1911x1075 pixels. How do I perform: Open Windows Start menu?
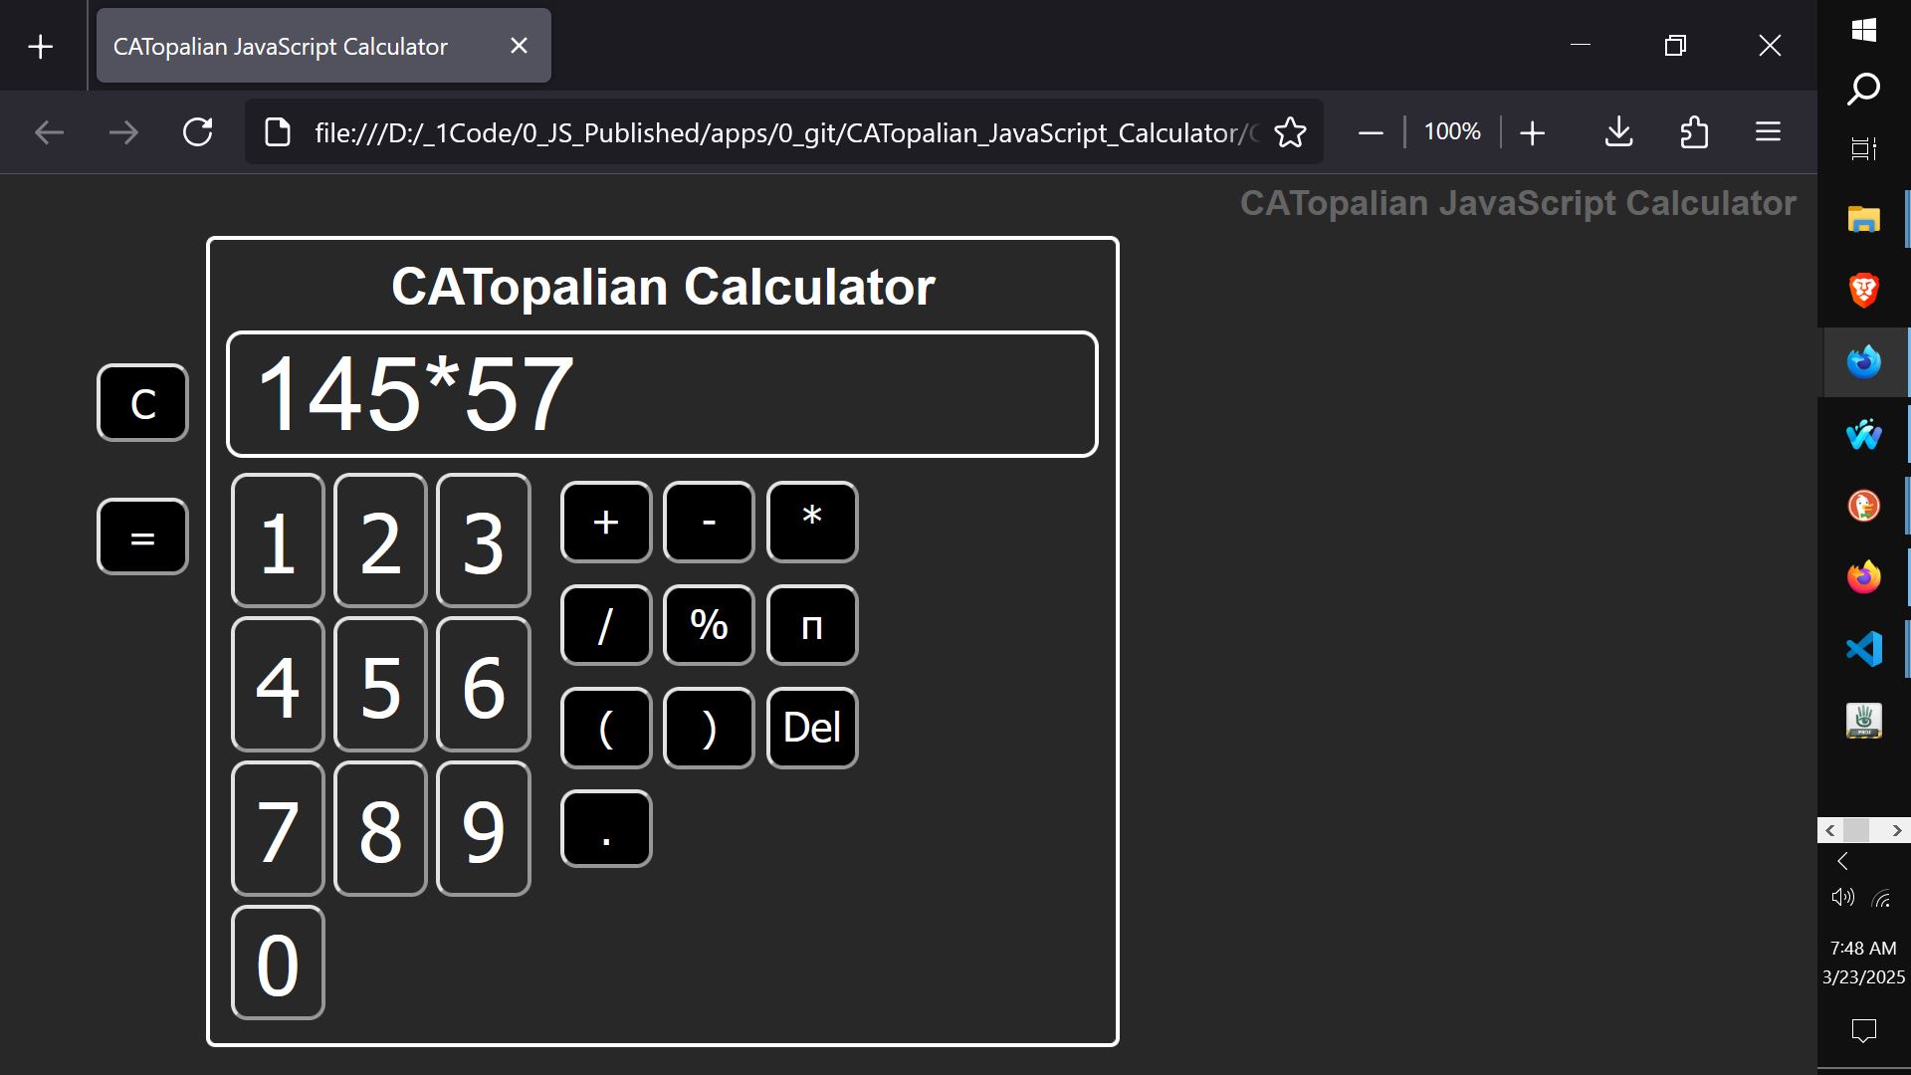point(1864,29)
